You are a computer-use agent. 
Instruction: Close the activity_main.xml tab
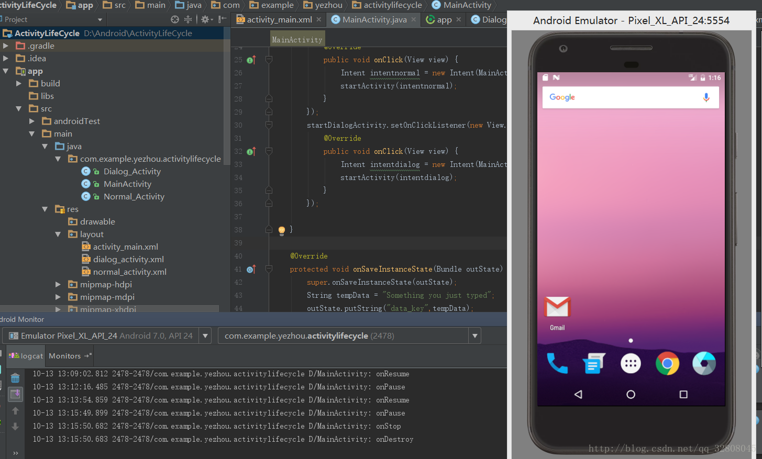click(318, 19)
